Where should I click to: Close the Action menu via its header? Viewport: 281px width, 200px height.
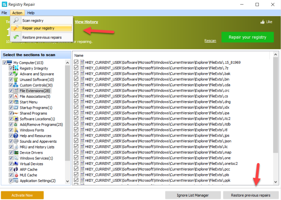click(x=17, y=13)
